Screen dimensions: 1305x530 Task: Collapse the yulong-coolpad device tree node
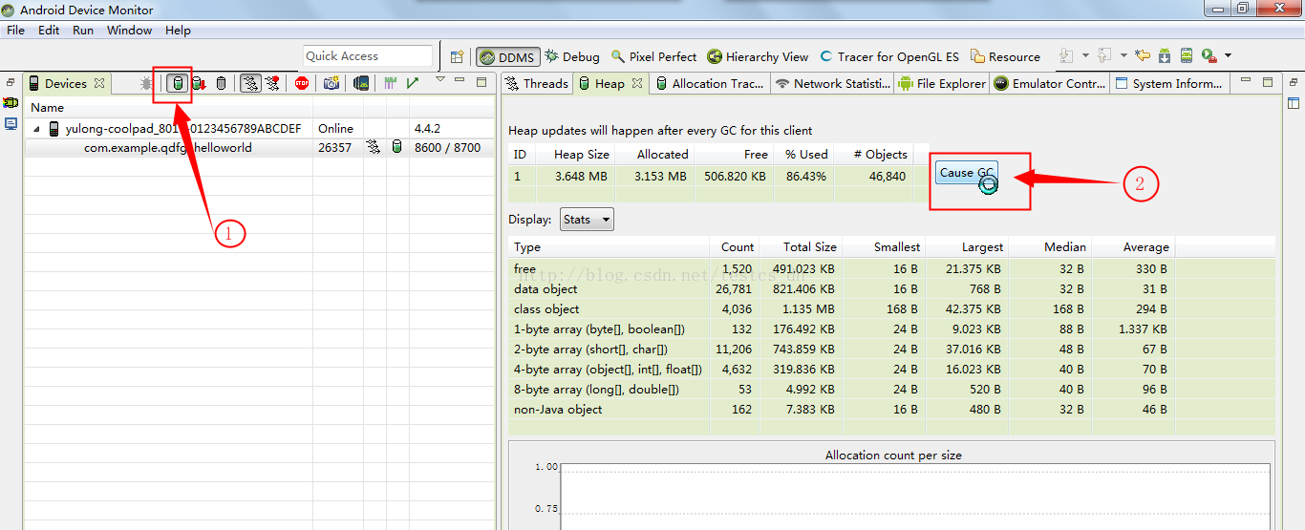[x=37, y=129]
